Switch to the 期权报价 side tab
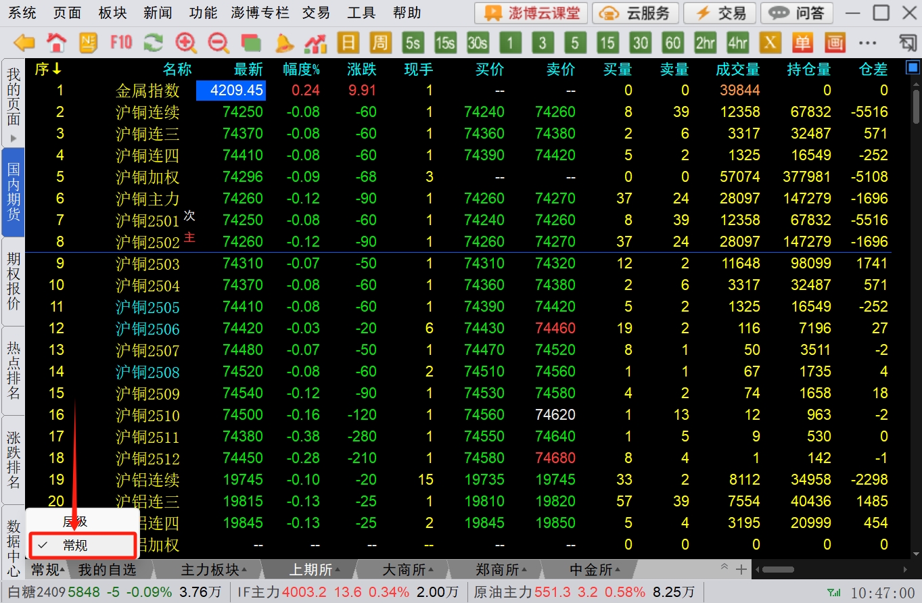922x603 pixels. coord(14,281)
